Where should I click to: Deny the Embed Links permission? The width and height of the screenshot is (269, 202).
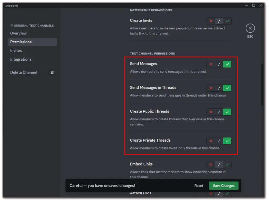click(x=210, y=164)
